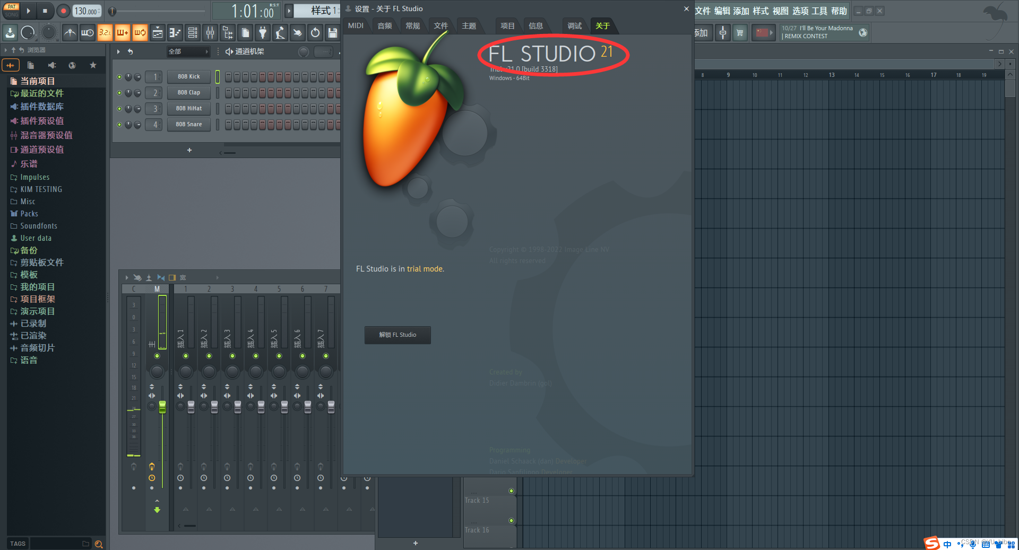Close the settings dialog window
1019x550 pixels.
pyautogui.click(x=686, y=8)
